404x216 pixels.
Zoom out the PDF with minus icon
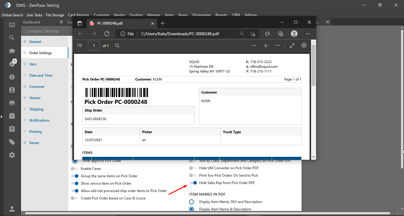[254, 46]
